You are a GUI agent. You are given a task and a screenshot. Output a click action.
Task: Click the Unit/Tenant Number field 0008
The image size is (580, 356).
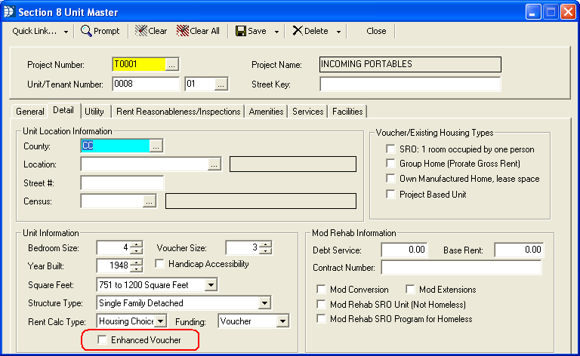point(146,84)
